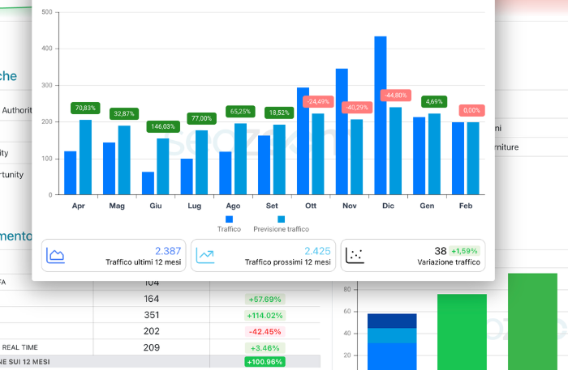Select the Dic traffic bar, the tallest
The width and height of the screenshot is (568, 370).
[381, 116]
